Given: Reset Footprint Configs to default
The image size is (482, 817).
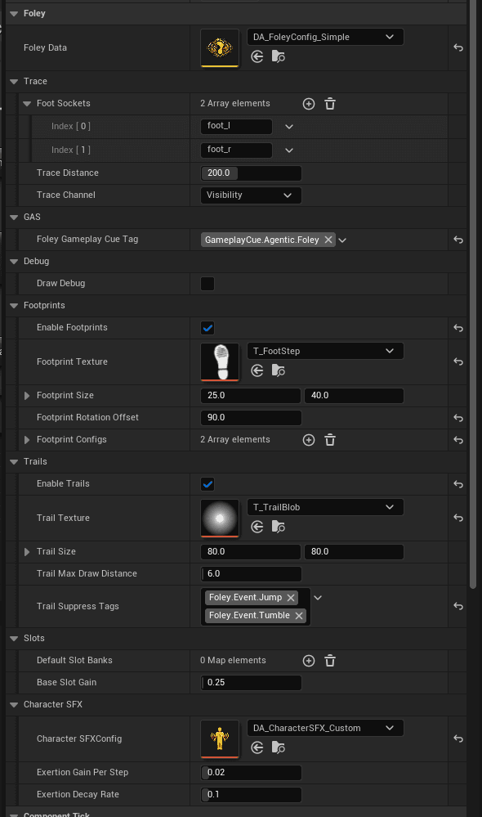Looking at the screenshot, I should click(x=458, y=440).
